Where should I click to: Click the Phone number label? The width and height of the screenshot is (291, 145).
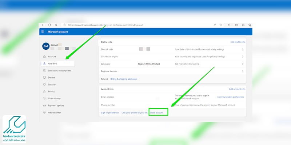coord(108,105)
